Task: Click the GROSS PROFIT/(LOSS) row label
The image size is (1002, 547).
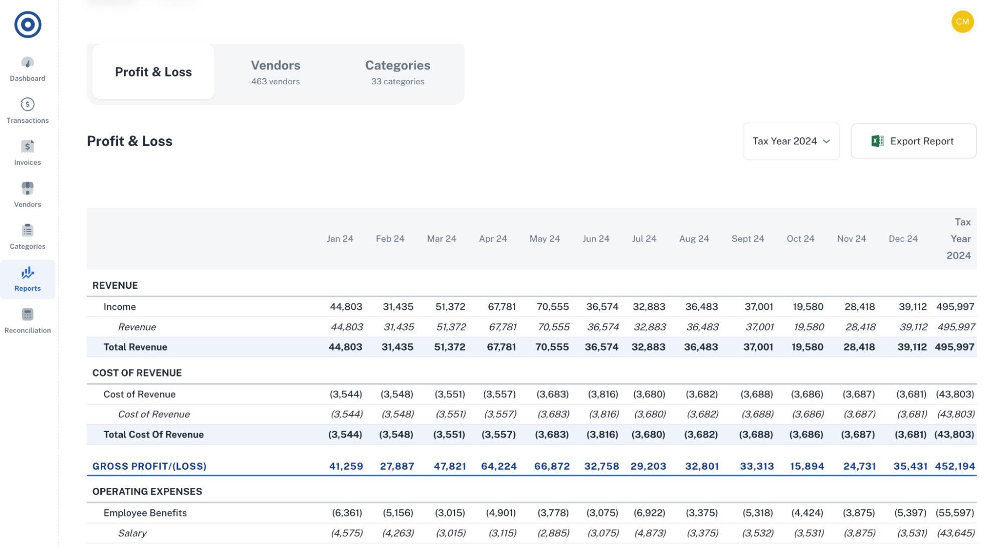Action: coord(149,466)
